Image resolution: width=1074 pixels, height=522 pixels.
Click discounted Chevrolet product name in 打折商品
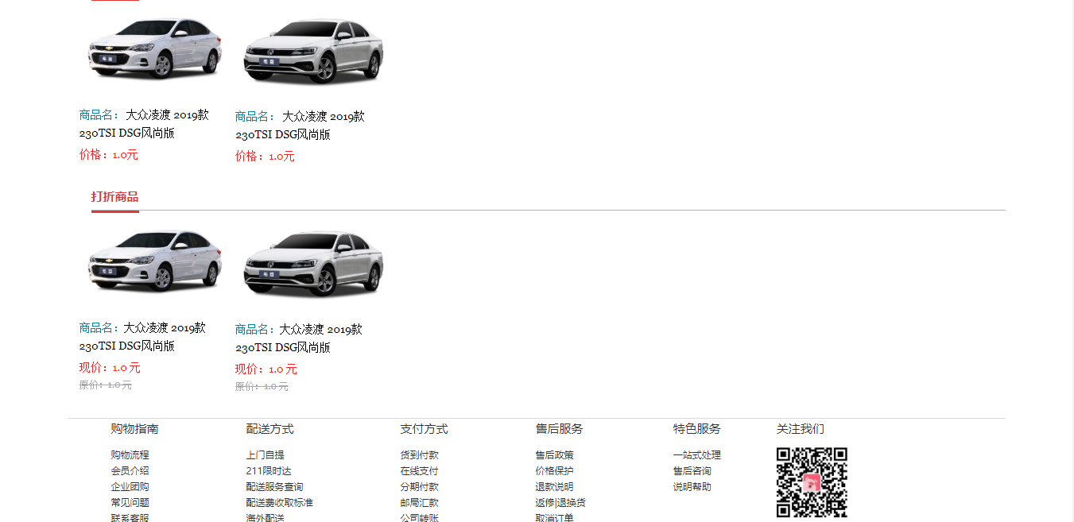[142, 337]
